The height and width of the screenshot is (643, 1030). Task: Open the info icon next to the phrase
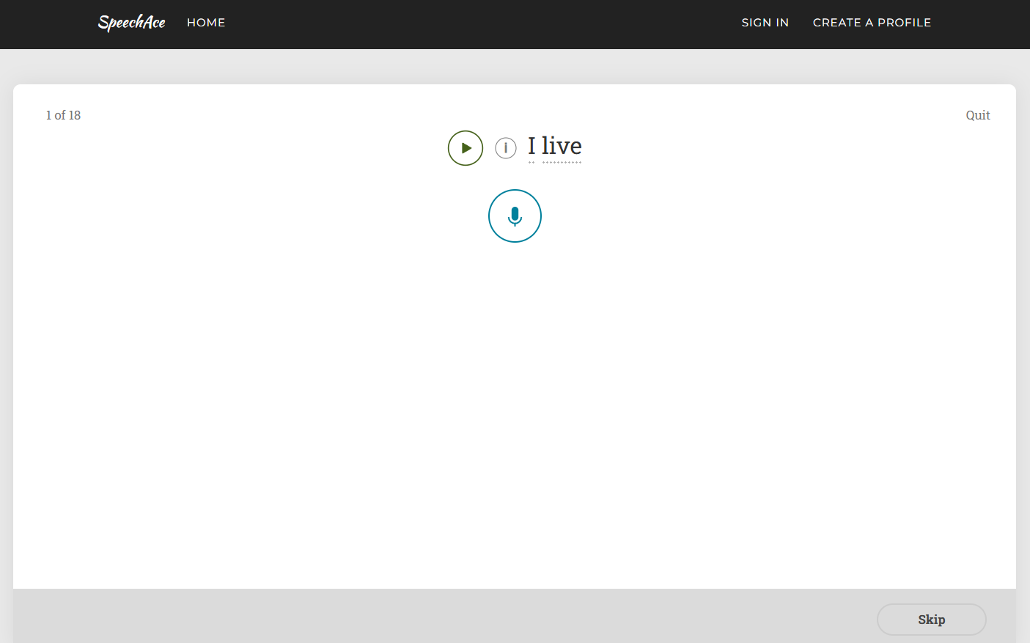point(506,148)
